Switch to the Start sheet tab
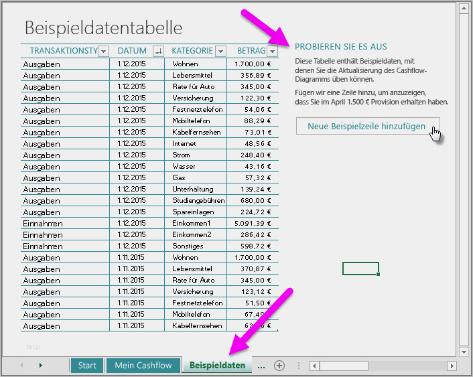 [x=87, y=366]
